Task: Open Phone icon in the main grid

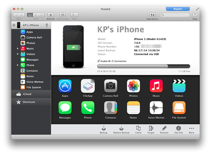Action: [x=88, y=108]
